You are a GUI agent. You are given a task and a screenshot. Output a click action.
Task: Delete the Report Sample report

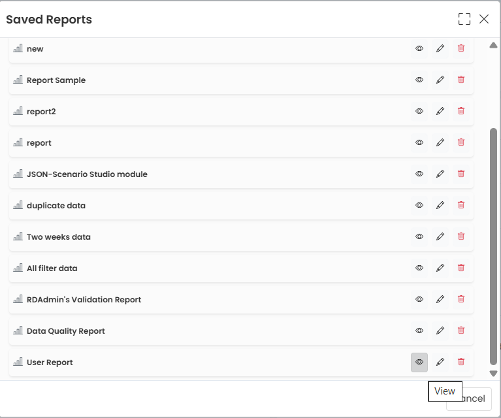461,80
